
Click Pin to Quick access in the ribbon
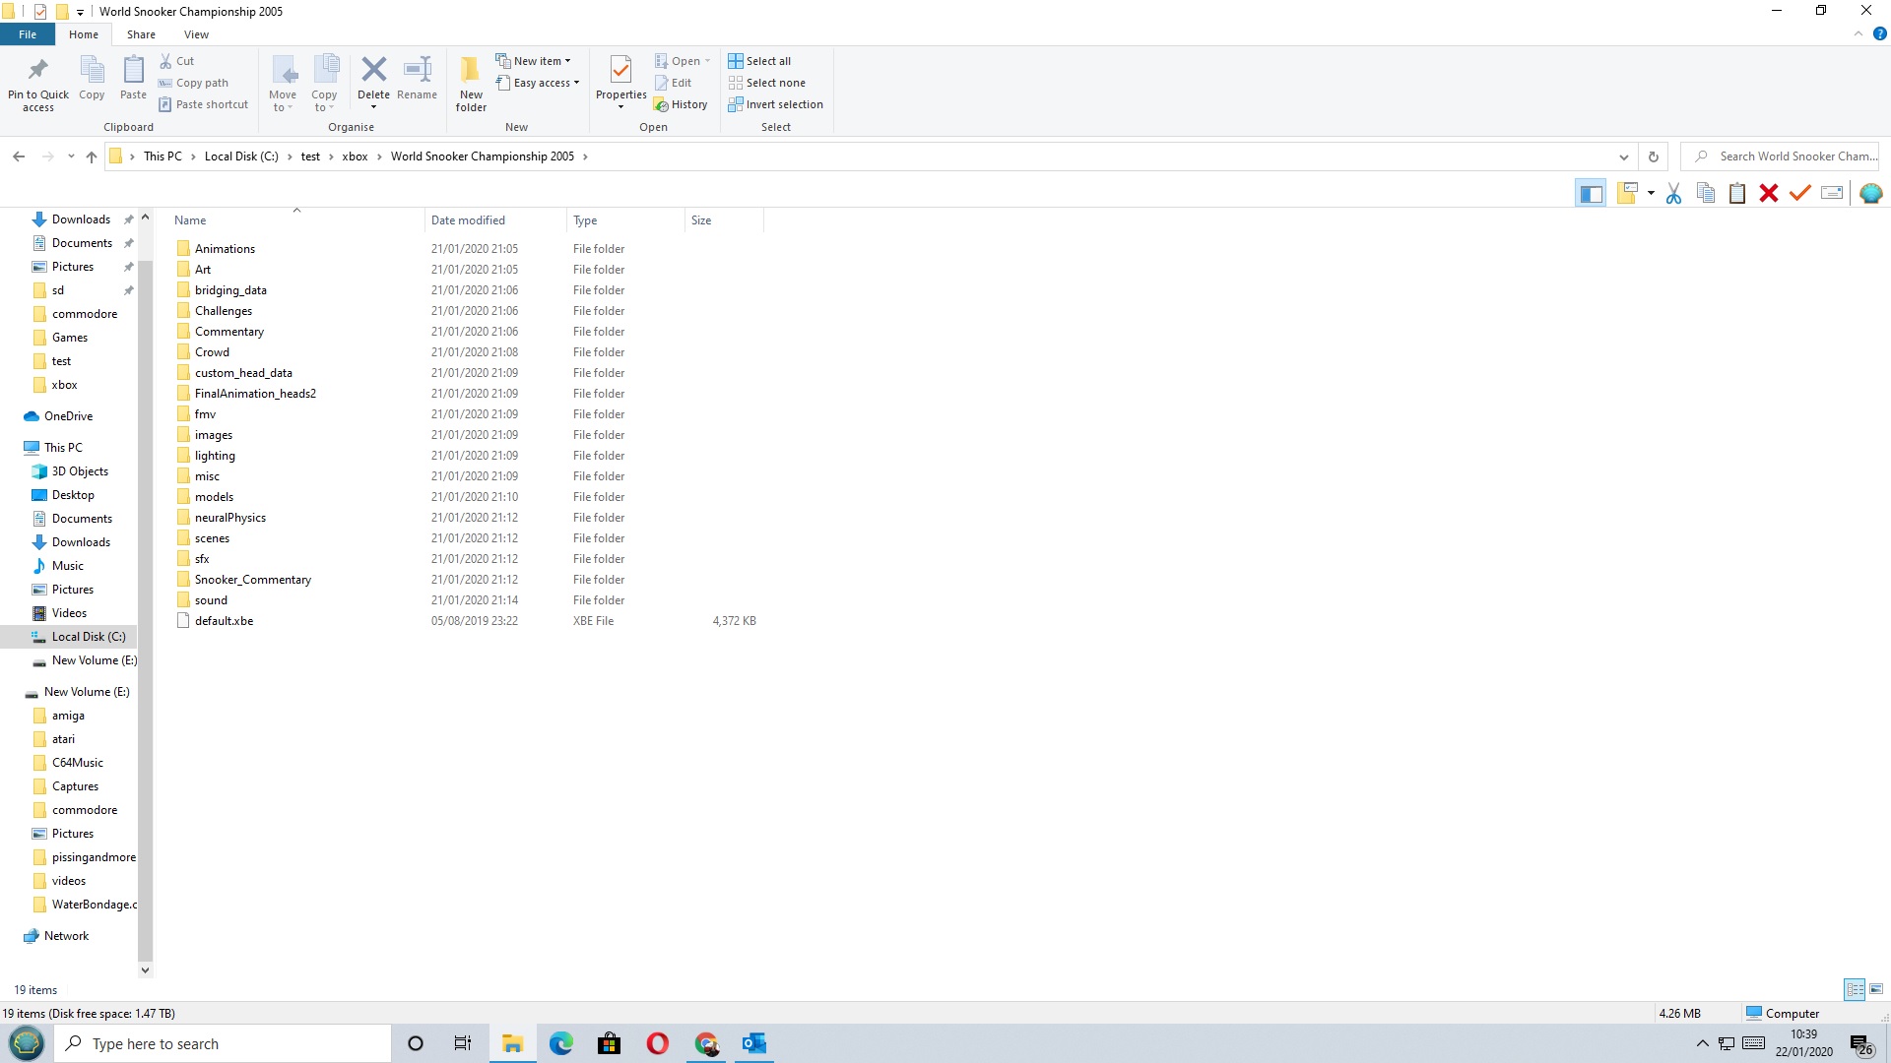(x=38, y=84)
